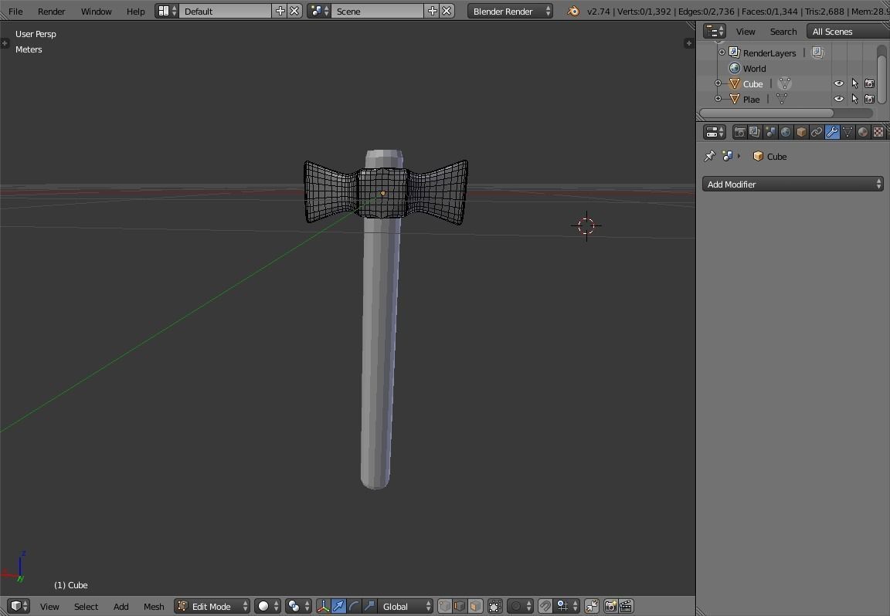Open the pivot point dropdown
Screen dimensions: 890x616
298,607
